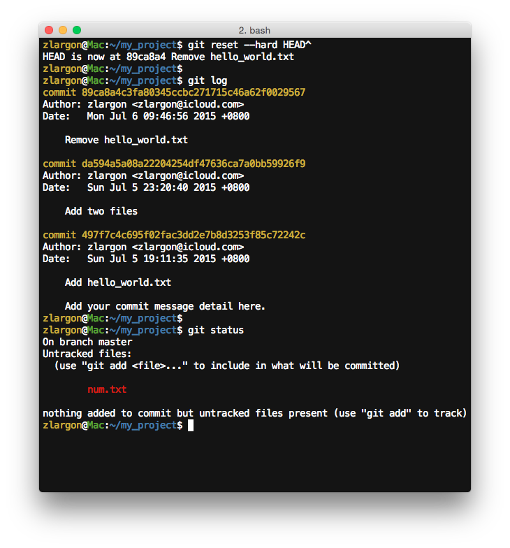Click 'nothing added to commit' message line
The height and width of the screenshot is (548, 510).
(254, 414)
